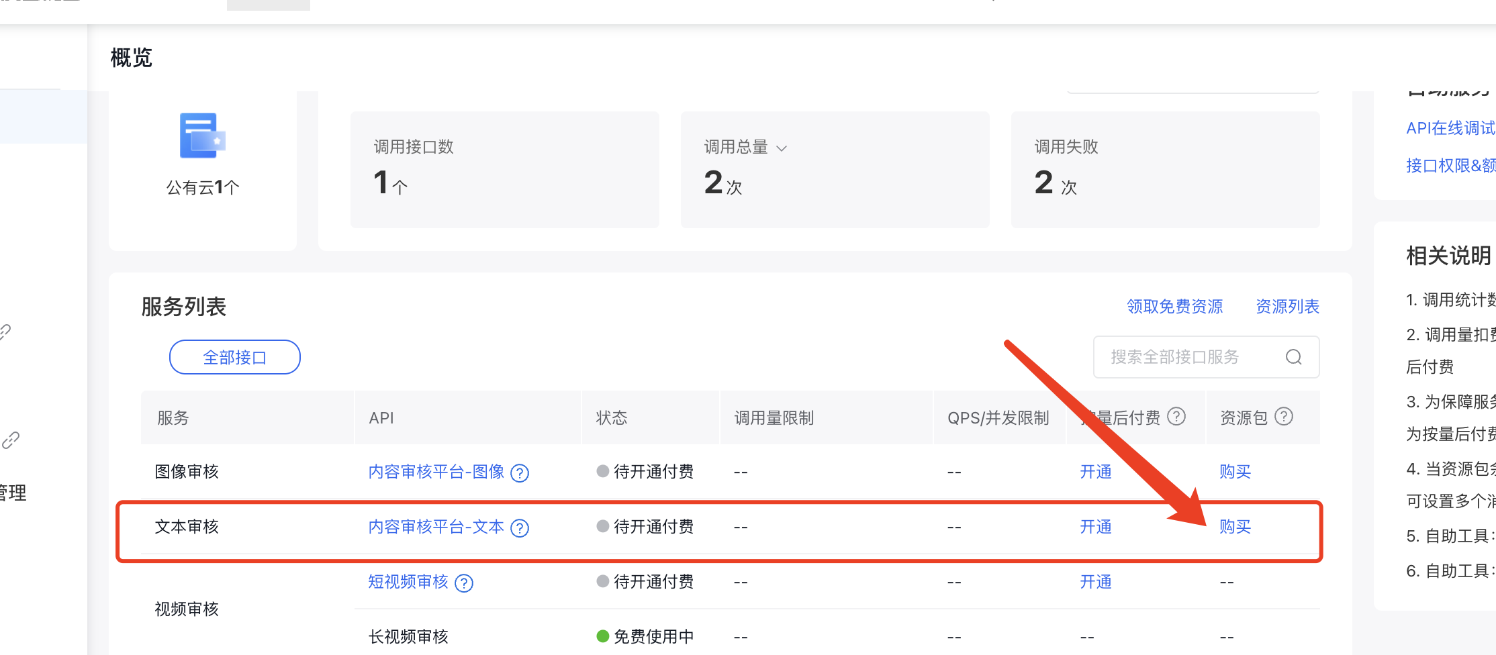Click 图像审核 service name
This screenshot has height=655, width=1496.
187,472
